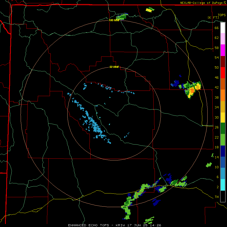Click the 34 legend value

tap(217, 107)
